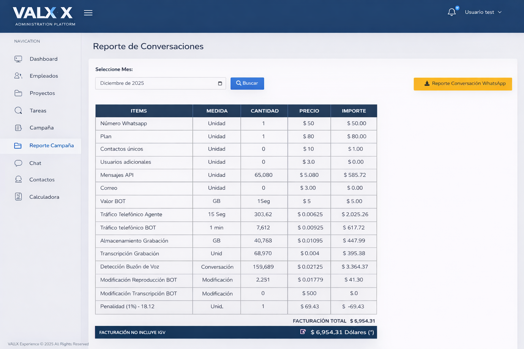Click the export icon beside total amount
524x349 pixels.
click(303, 332)
